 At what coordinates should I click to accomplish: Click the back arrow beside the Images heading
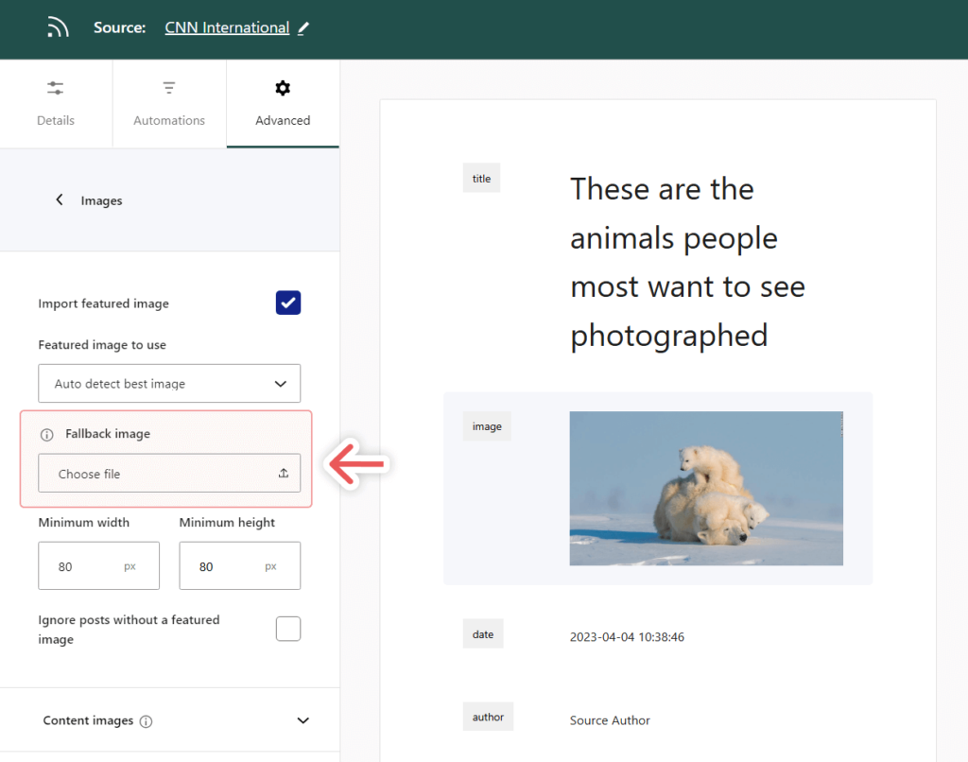tap(59, 199)
